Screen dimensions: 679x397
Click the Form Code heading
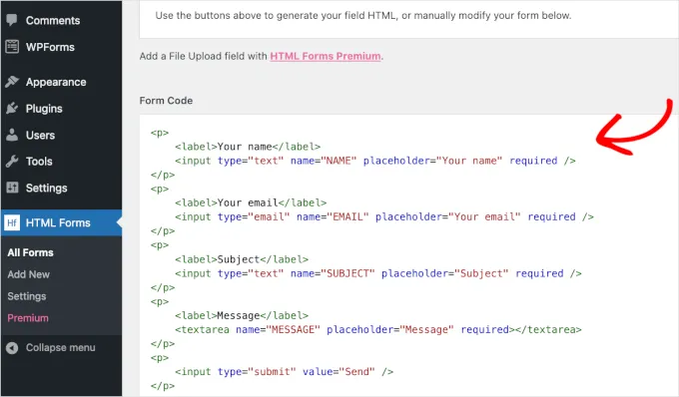[x=166, y=101]
